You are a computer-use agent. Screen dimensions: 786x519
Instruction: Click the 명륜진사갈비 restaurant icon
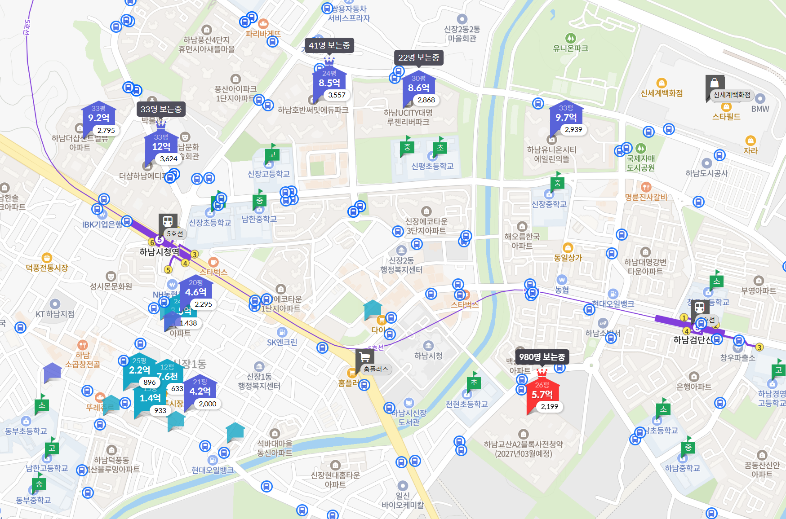[x=646, y=187]
